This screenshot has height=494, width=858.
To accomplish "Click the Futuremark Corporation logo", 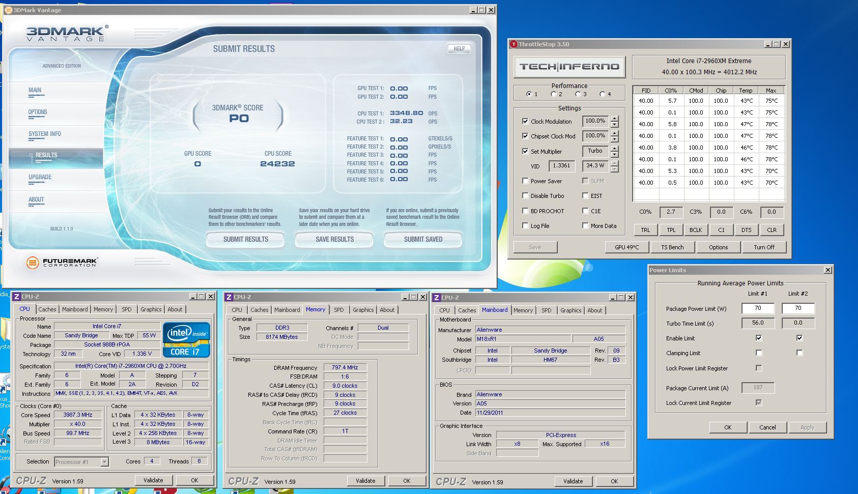I will point(62,263).
